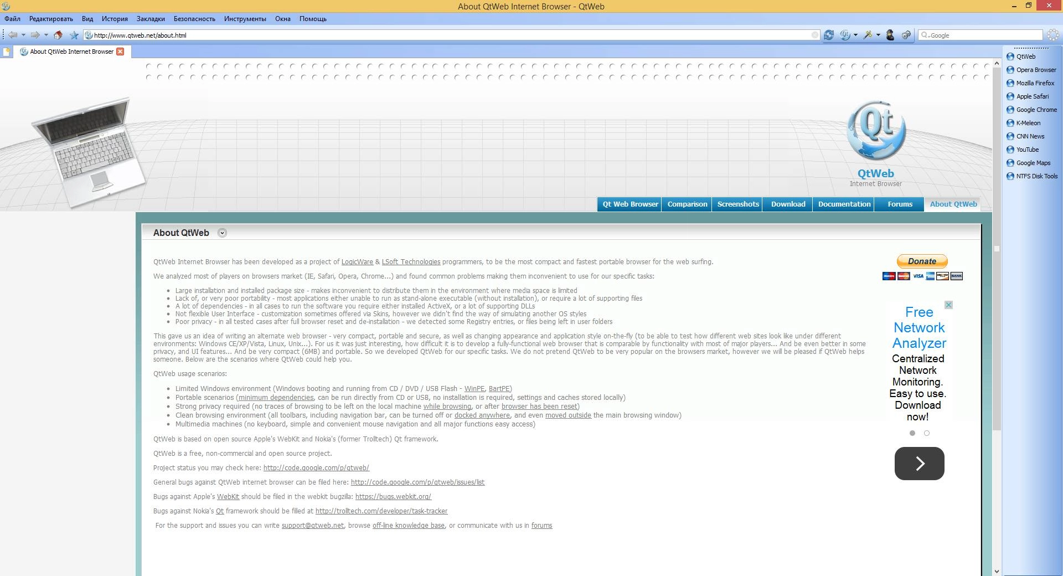This screenshot has height=576, width=1063.
Task: Go to the Home page icon
Action: [58, 35]
